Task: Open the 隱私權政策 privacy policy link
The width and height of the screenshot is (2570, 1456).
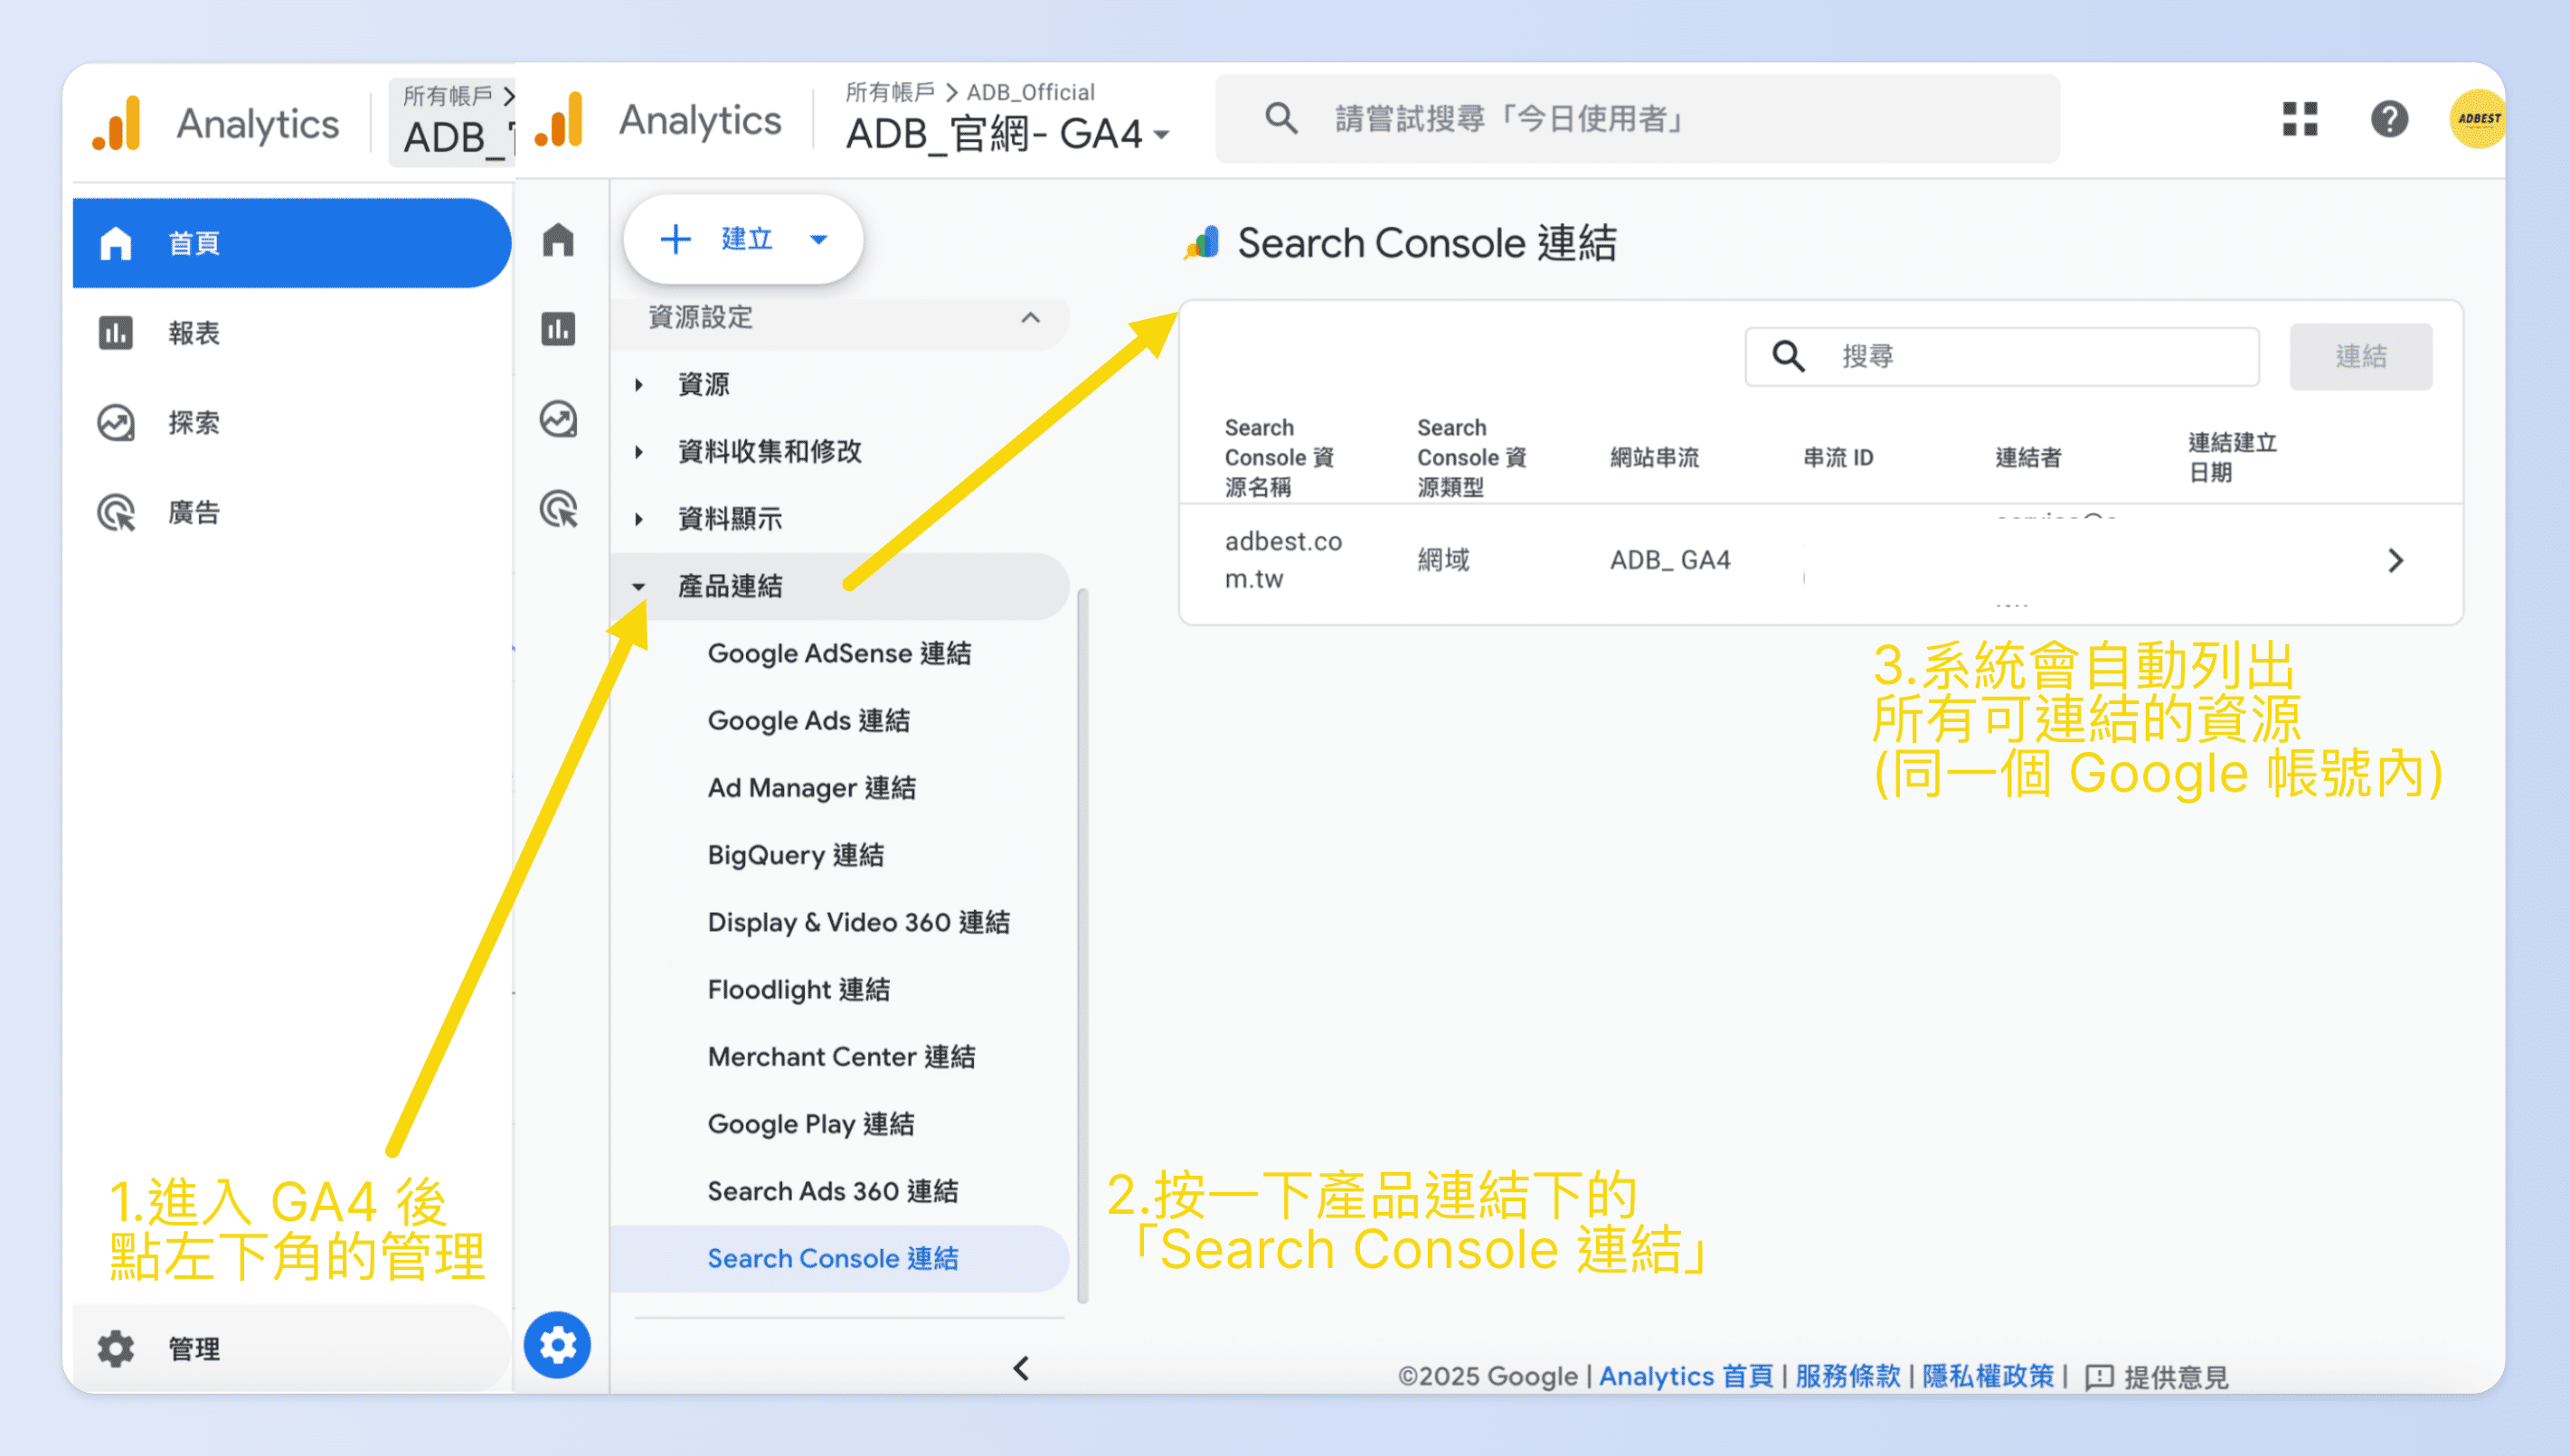Action: click(1990, 1376)
